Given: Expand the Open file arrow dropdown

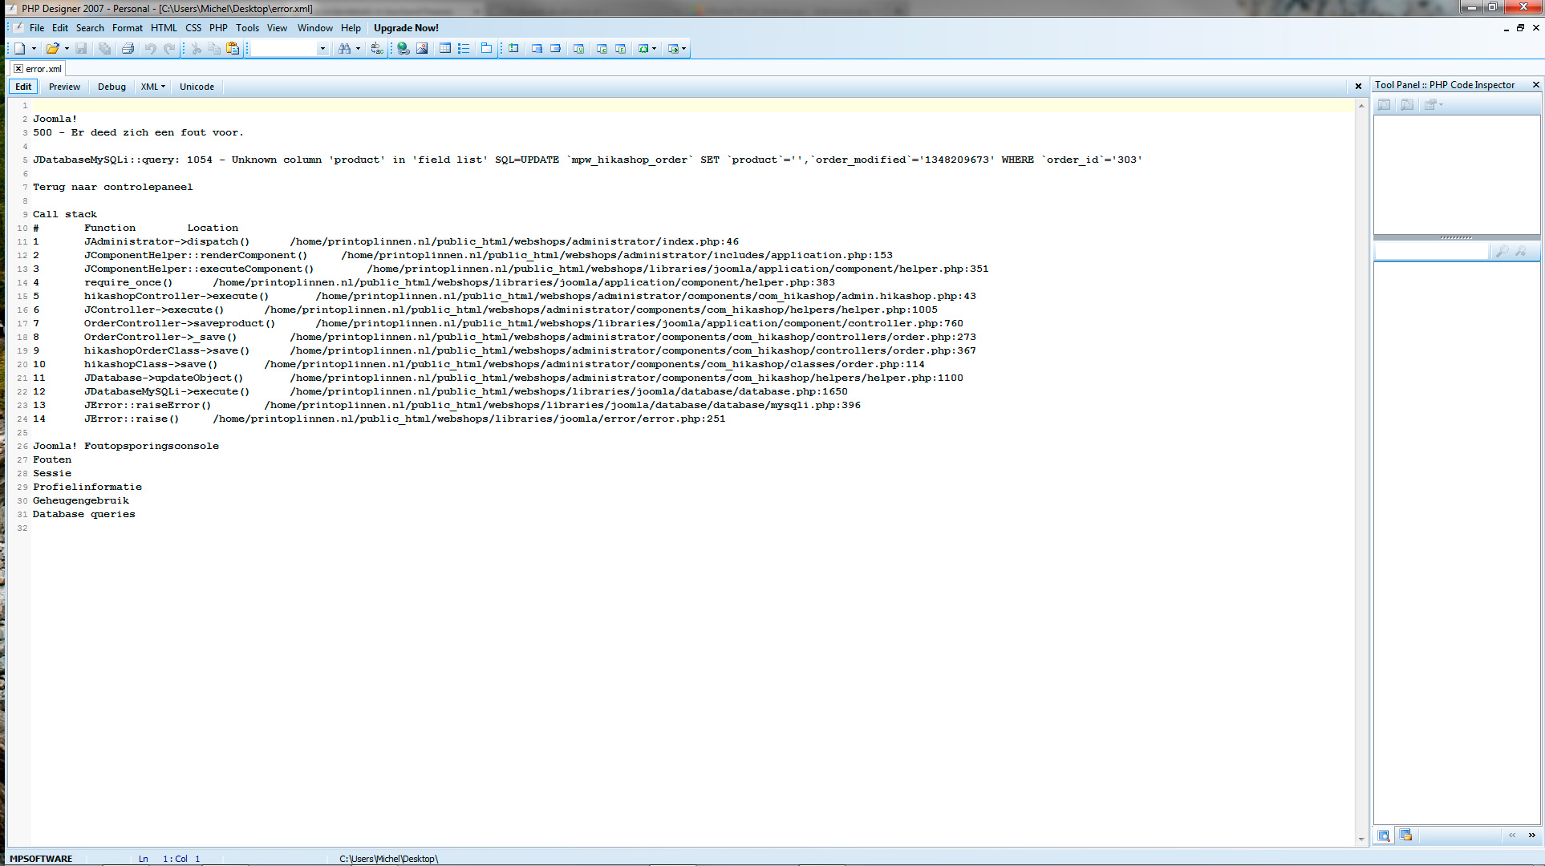Looking at the screenshot, I should (x=67, y=49).
